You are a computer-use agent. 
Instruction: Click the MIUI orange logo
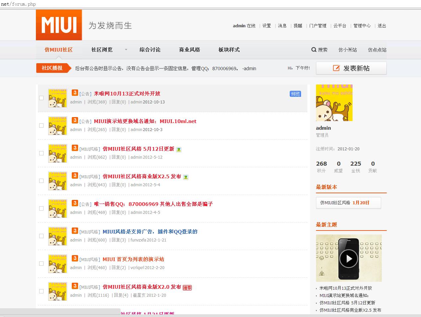point(59,25)
